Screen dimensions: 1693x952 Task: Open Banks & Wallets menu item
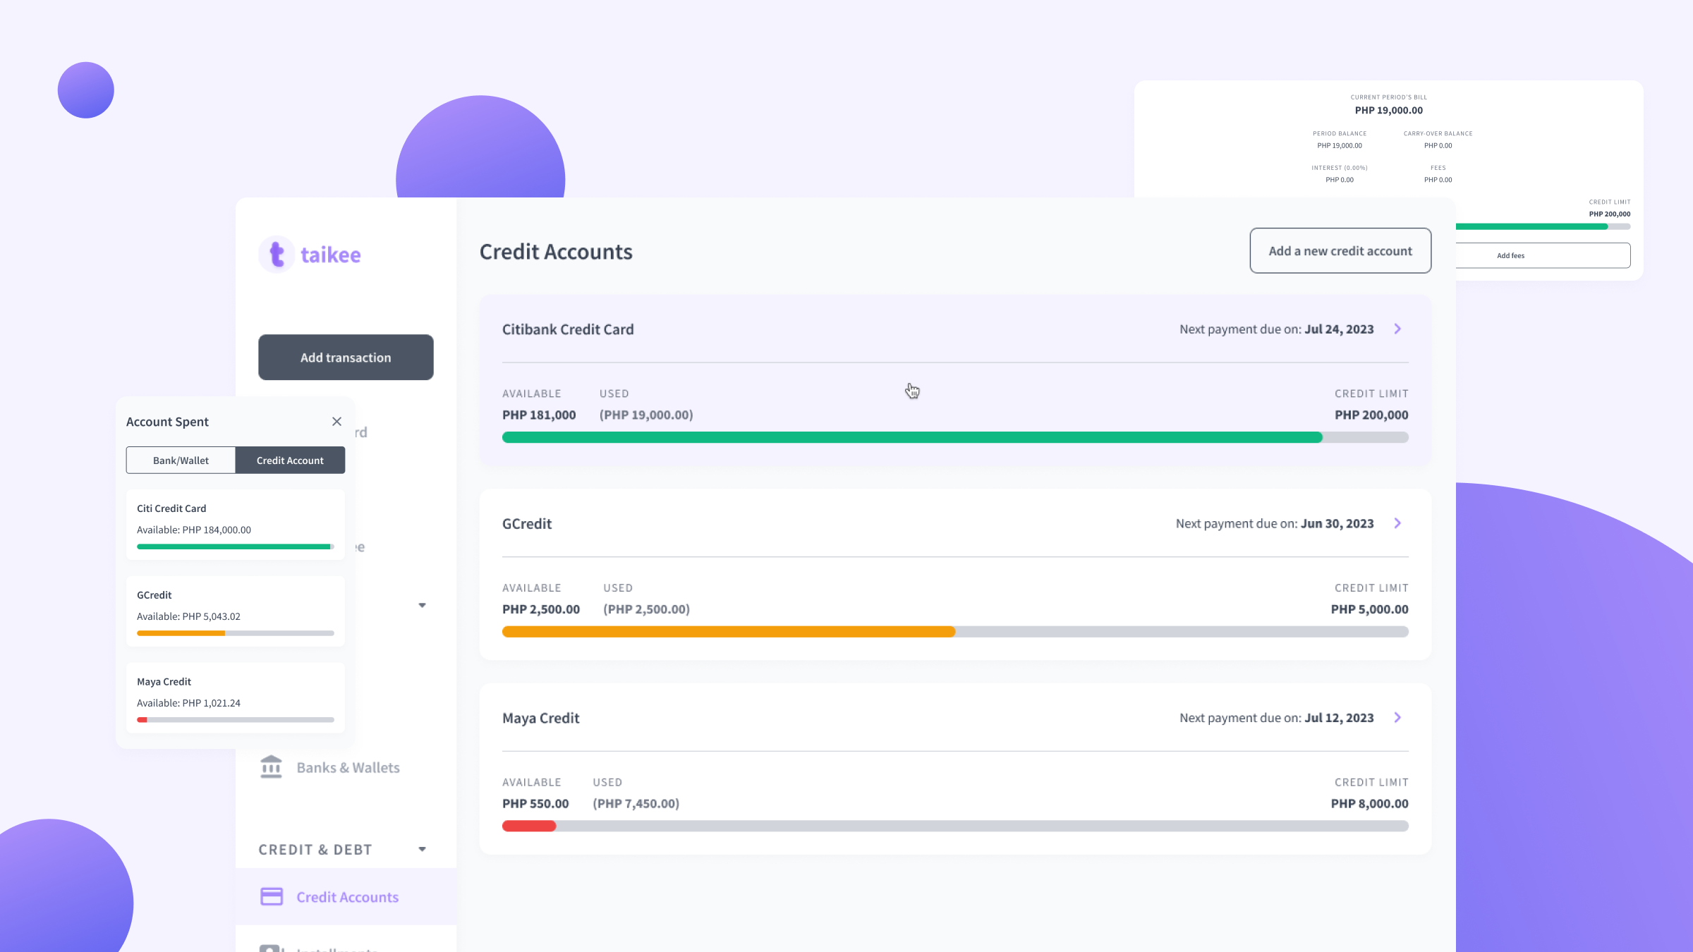point(346,767)
